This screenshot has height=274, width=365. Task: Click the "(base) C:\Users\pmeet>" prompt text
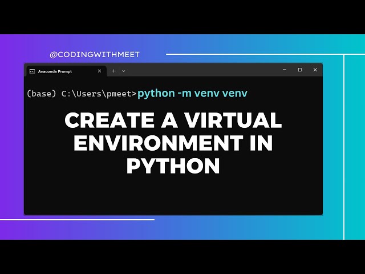pos(82,94)
